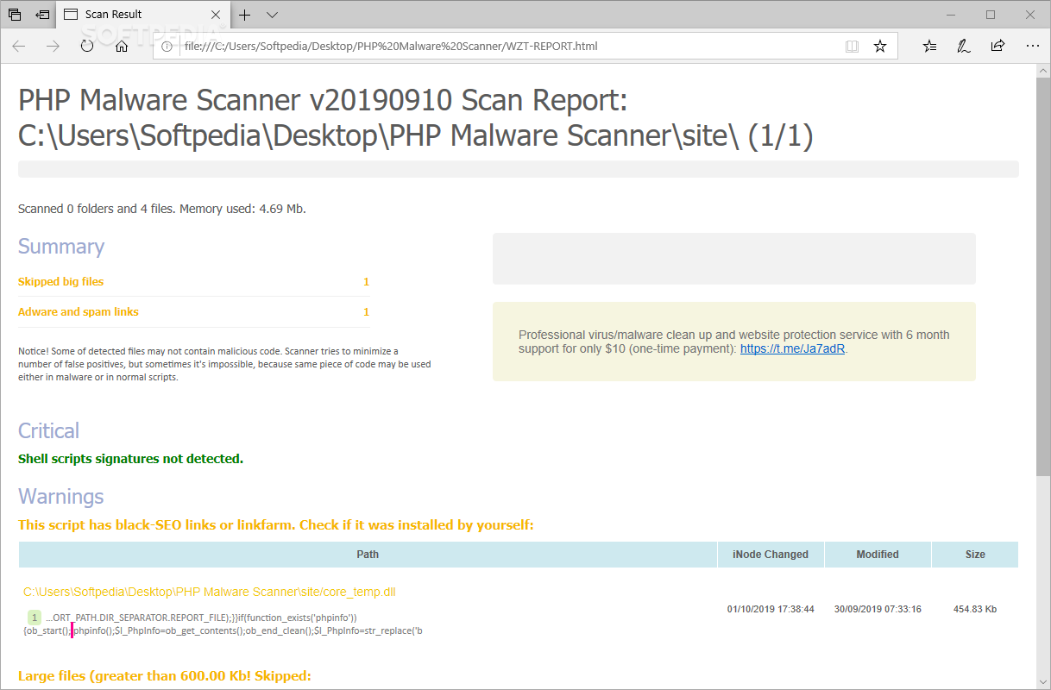Screen dimensions: 1051x690
Task: Open the home page
Action: [x=122, y=47]
